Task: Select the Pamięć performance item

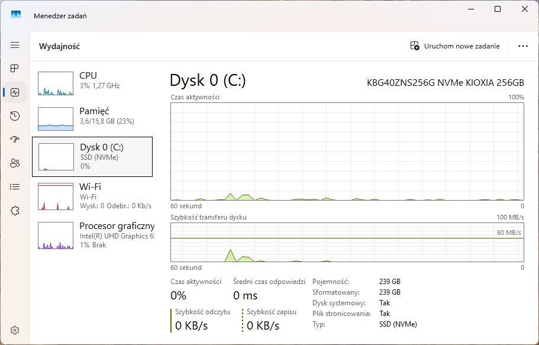Action: pos(92,118)
